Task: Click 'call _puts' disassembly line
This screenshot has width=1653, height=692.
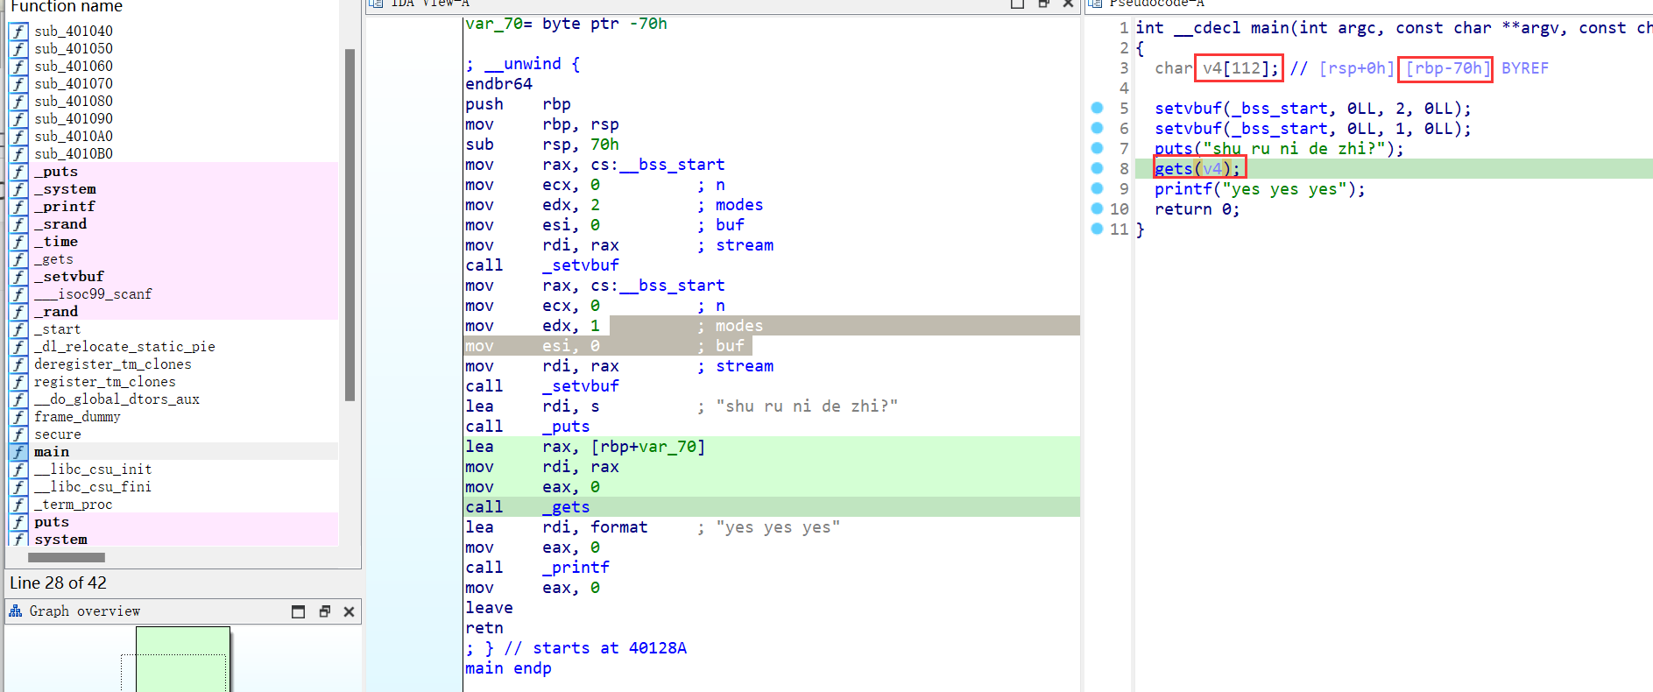Action: click(x=527, y=427)
